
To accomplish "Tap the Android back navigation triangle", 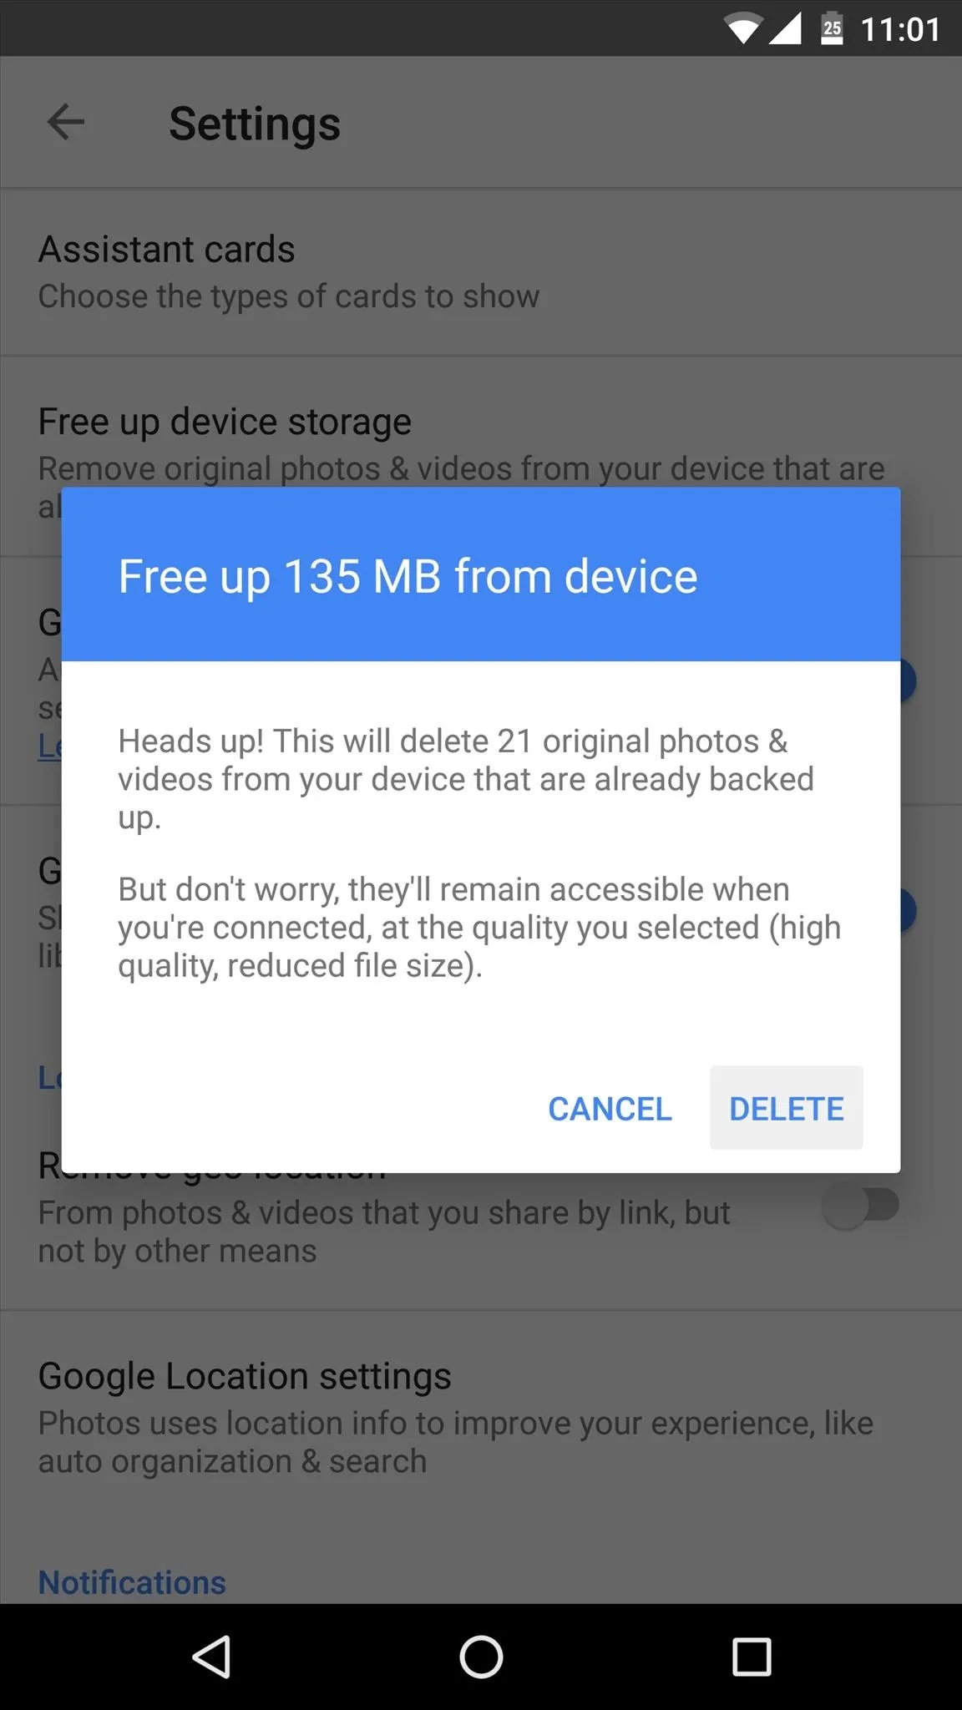I will coord(211,1657).
